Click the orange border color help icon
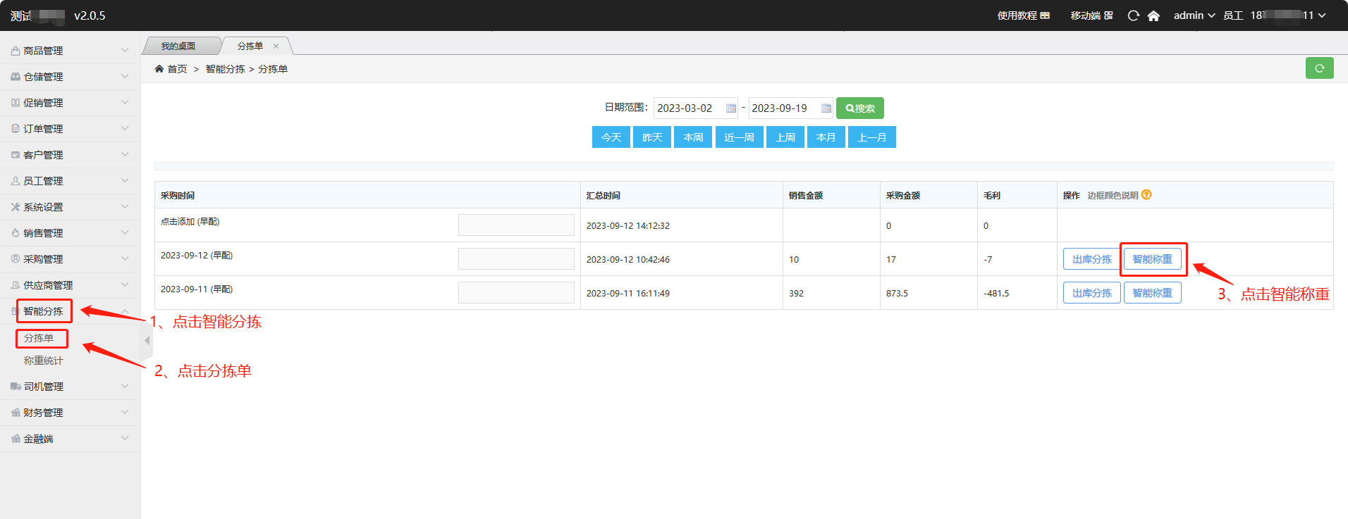 [1146, 195]
